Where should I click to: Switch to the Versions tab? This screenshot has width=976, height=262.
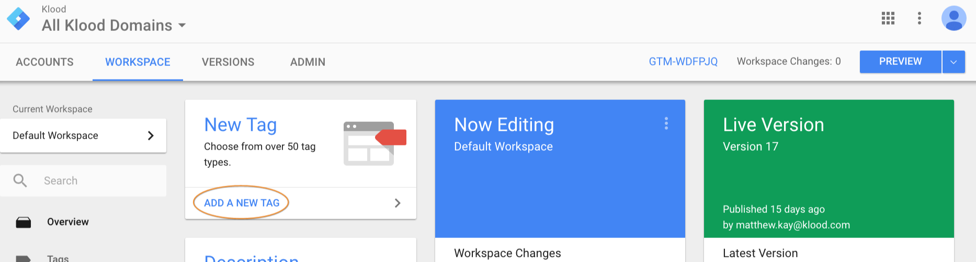(228, 62)
